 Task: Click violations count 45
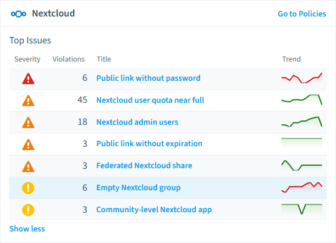coord(82,100)
